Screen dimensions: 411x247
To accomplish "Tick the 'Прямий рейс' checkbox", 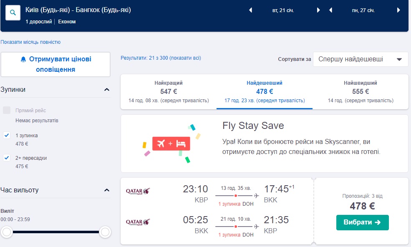I will 7,110.
